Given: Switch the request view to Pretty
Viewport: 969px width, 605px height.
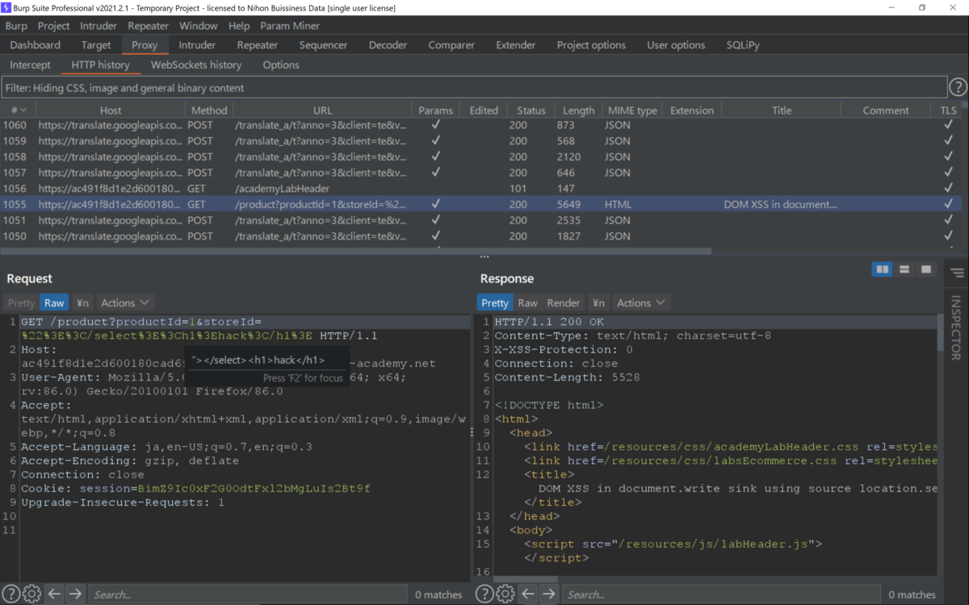Looking at the screenshot, I should [21, 302].
